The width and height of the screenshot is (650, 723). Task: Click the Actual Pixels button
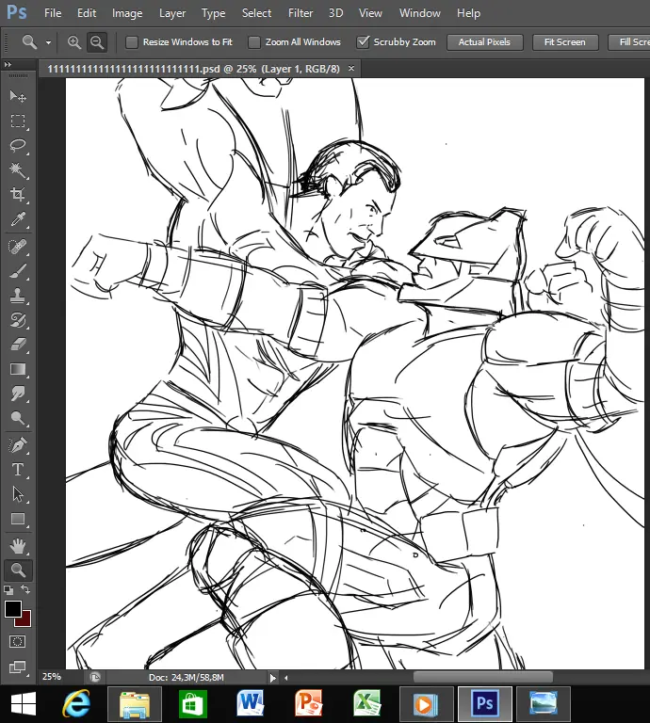point(484,42)
